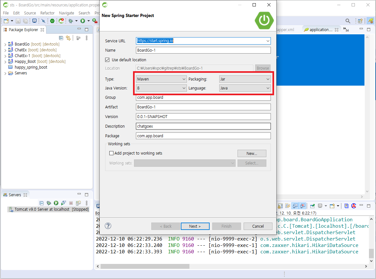Select Tomcat v9.0 Server at localhost

pyautogui.click(x=49, y=209)
